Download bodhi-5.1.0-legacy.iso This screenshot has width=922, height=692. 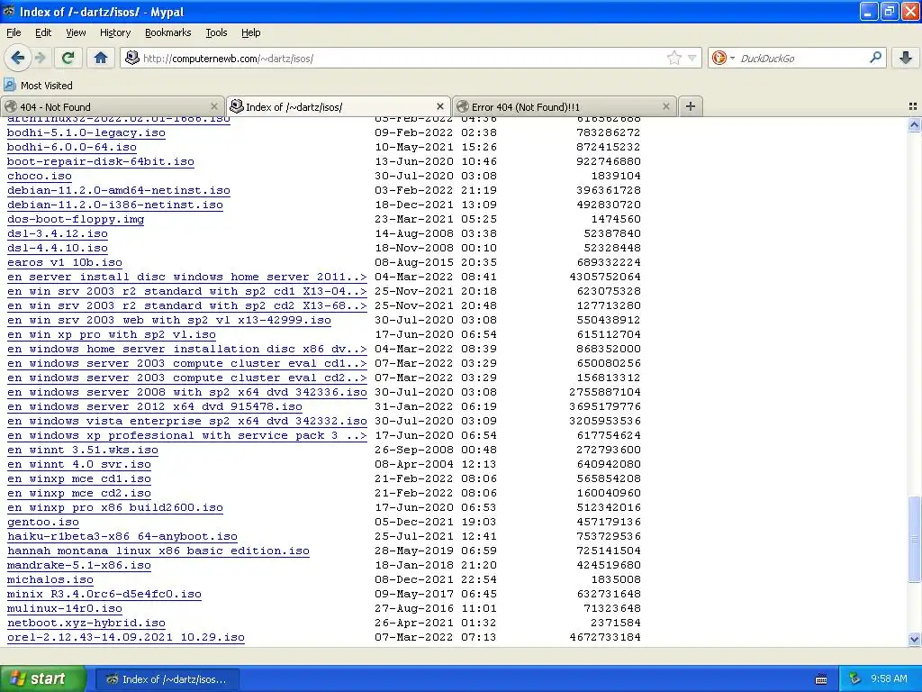86,133
